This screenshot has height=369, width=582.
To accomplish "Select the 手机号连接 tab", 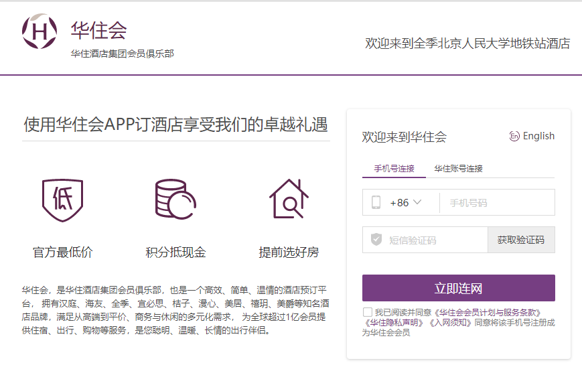I will 394,169.
